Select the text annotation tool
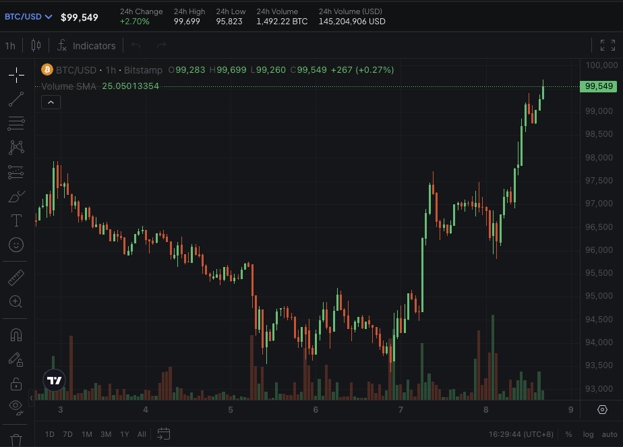 [x=16, y=220]
